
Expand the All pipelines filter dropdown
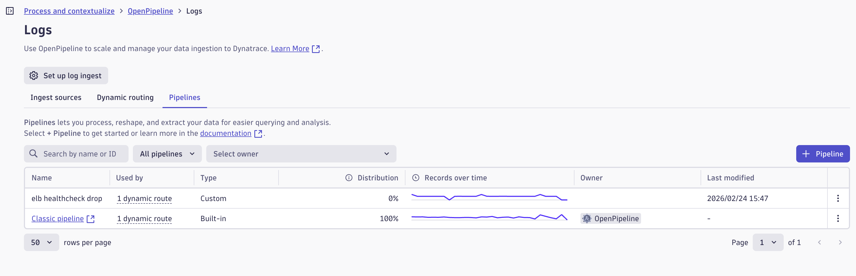[167, 154]
